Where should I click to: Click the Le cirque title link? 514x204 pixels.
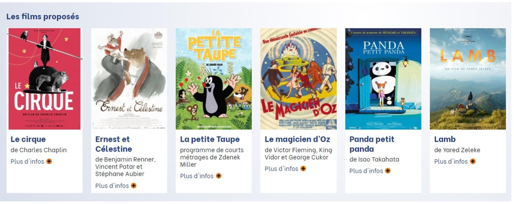click(28, 139)
